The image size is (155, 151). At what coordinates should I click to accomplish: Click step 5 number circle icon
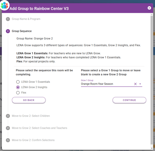coord(8,140)
